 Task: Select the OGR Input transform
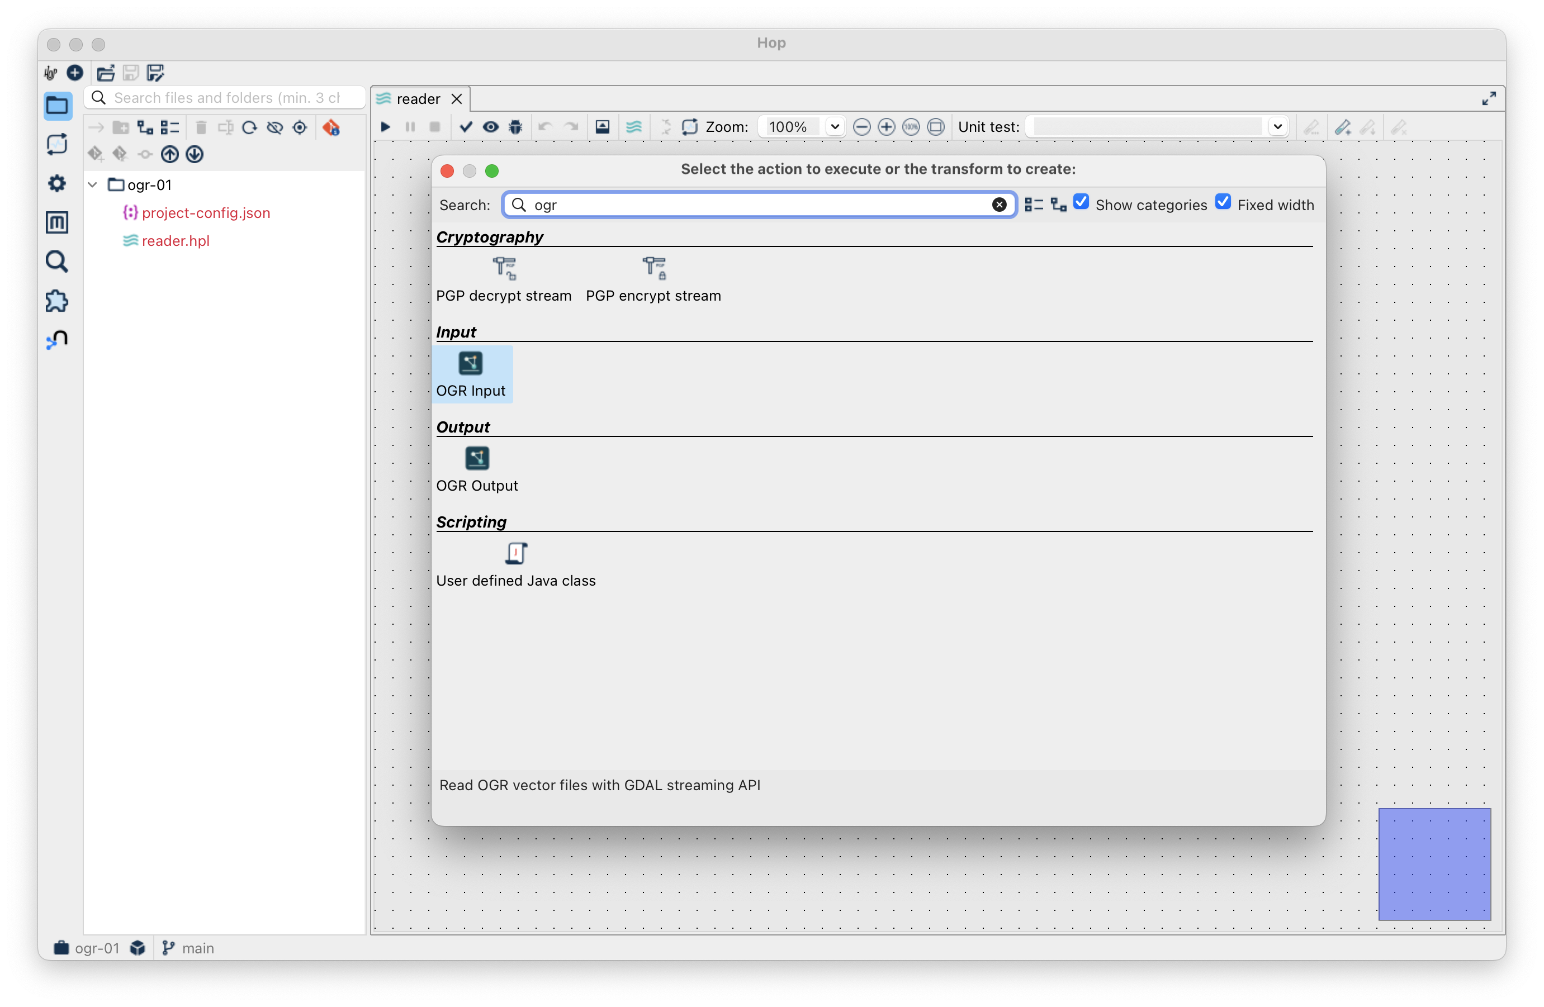point(470,373)
